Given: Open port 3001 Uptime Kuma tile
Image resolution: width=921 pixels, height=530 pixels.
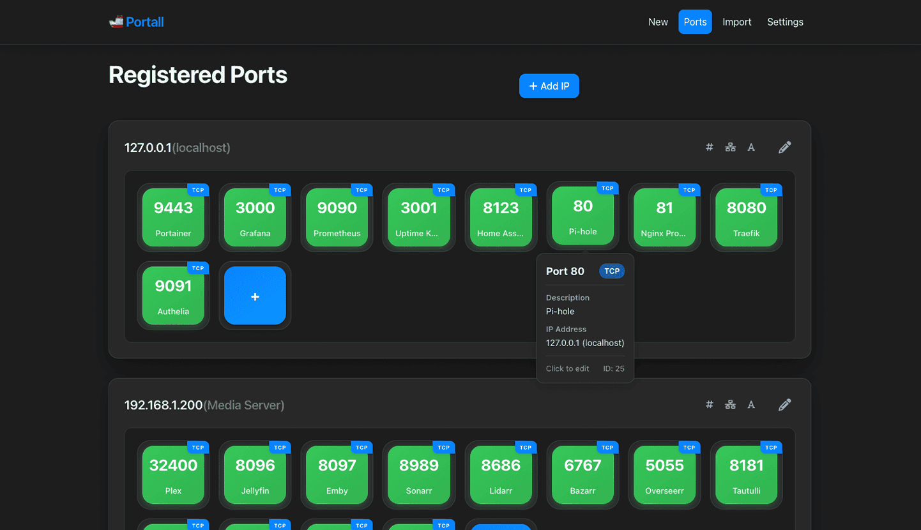Looking at the screenshot, I should pos(419,217).
